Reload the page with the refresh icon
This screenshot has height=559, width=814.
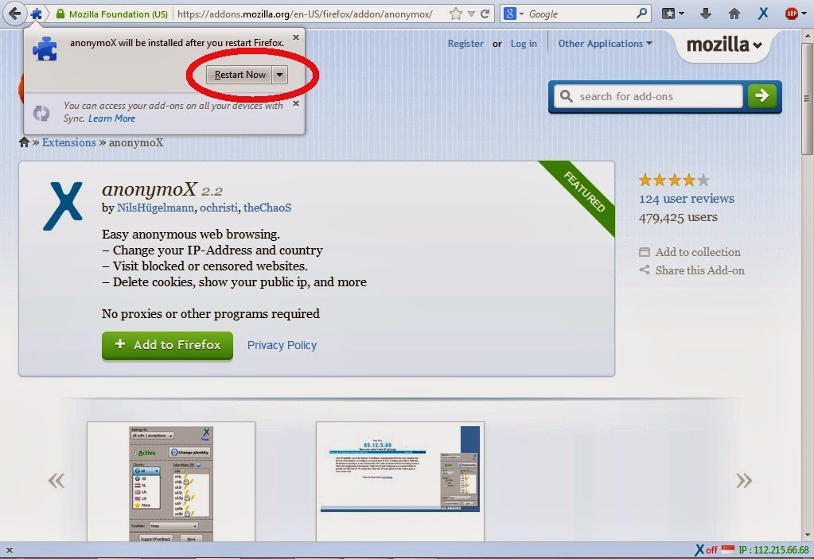485,14
